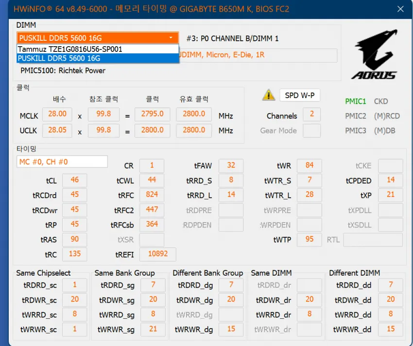Click the tRDWR_sc value 20
Viewport: 413px width, 346px height.
74,300
